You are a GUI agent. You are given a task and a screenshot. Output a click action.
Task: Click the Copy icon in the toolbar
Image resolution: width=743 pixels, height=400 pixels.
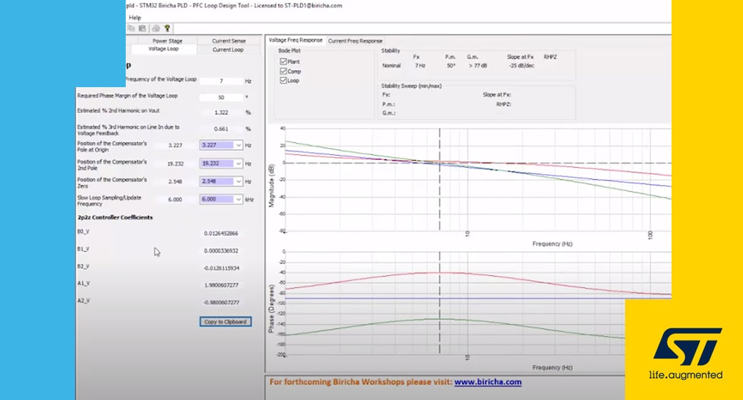coord(131,29)
